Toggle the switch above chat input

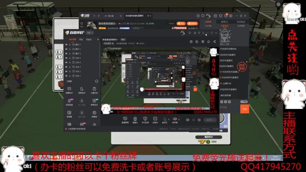tap(244, 102)
